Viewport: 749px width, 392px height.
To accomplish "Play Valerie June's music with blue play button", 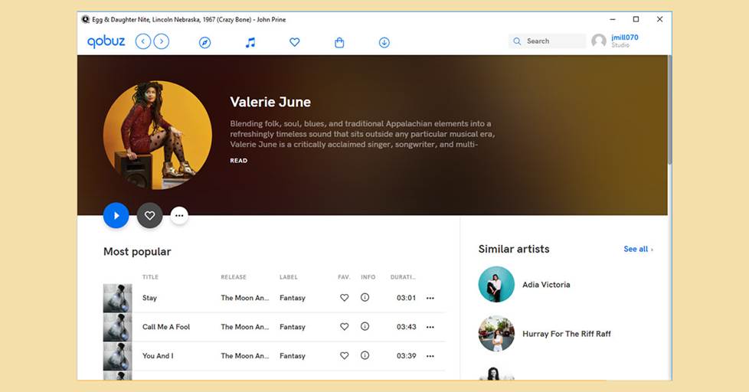I will (116, 215).
